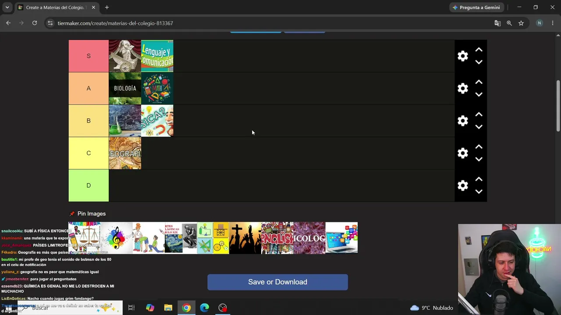Open settings gear for tier C row
This screenshot has width=561, height=315.
463,153
